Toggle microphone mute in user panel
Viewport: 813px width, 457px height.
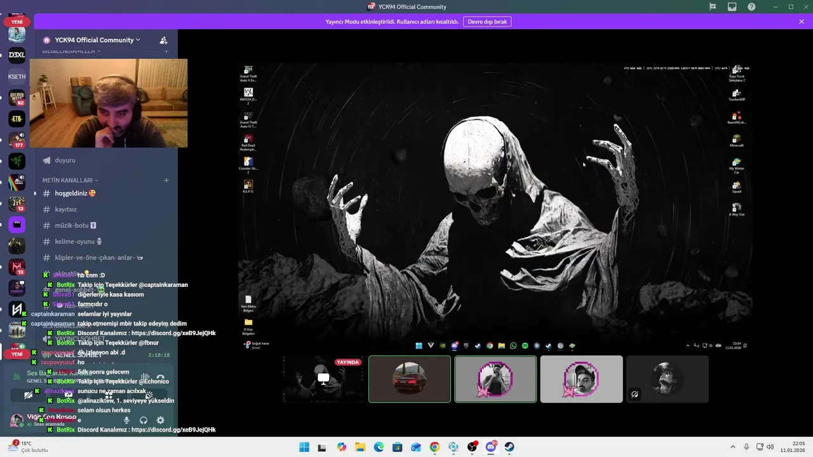[x=126, y=420]
